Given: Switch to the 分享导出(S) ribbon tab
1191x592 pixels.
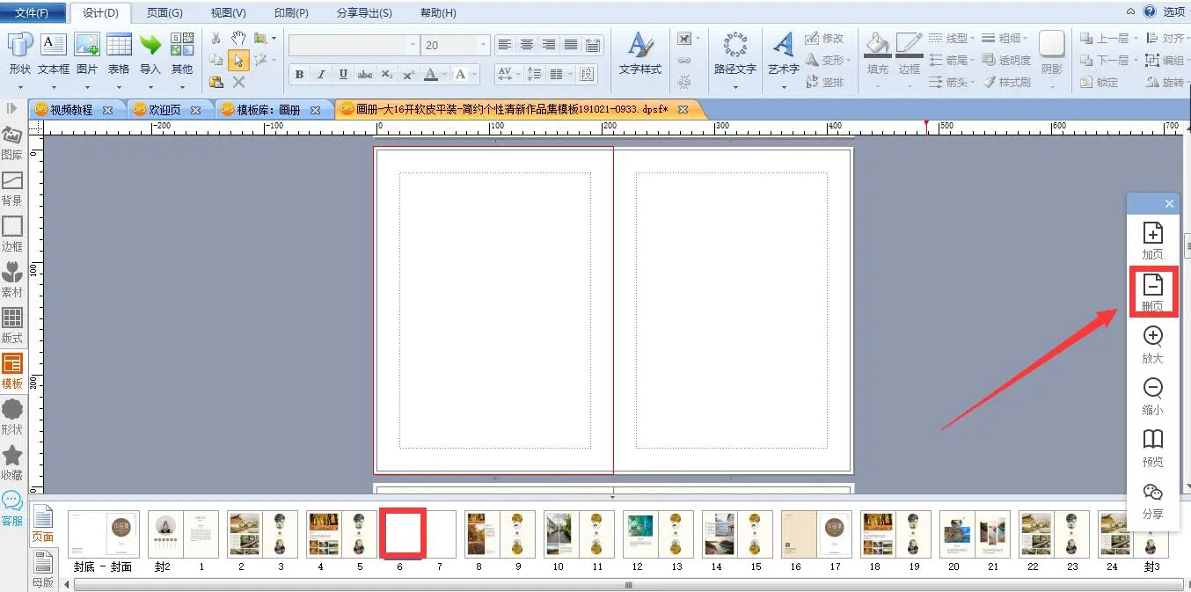Looking at the screenshot, I should [364, 13].
